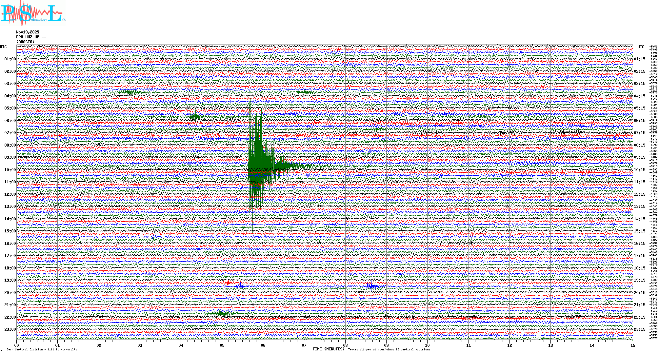Image resolution: width=659 pixels, height=354 pixels.
Task: Click the small red burst on 19:15 trace
Action: click(x=229, y=283)
